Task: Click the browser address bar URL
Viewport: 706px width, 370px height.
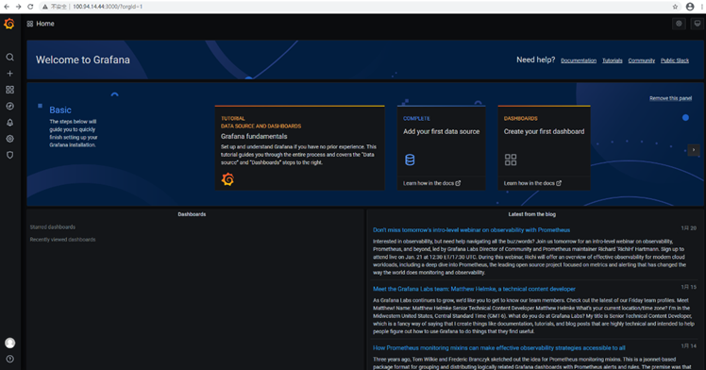Action: point(108,7)
